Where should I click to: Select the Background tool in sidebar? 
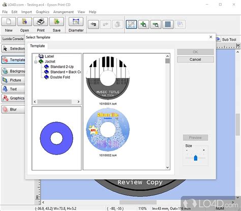click(x=13, y=71)
